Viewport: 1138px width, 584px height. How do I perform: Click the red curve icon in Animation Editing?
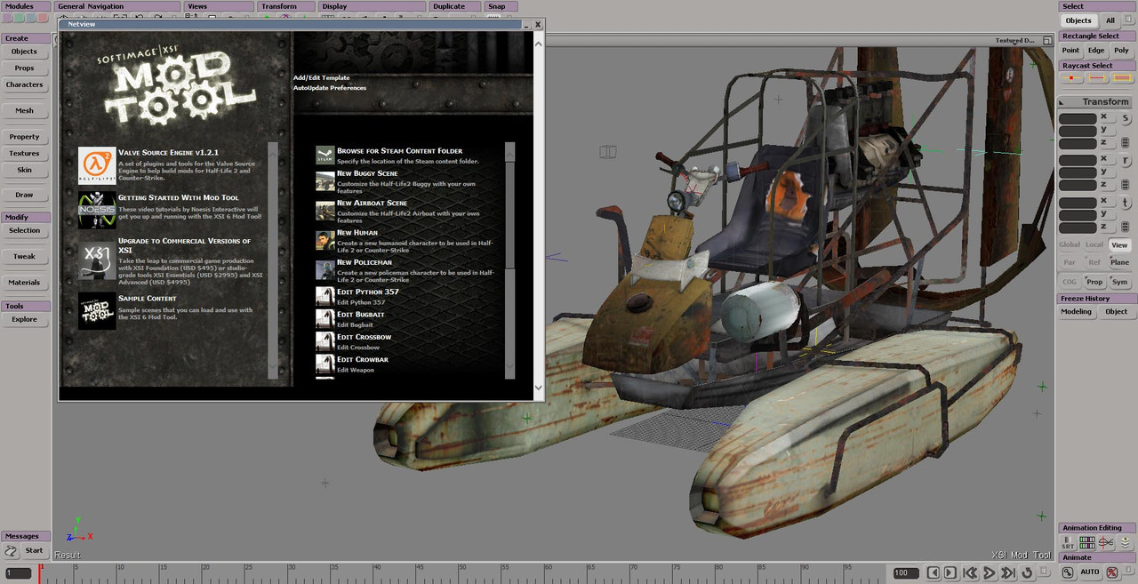[1107, 542]
